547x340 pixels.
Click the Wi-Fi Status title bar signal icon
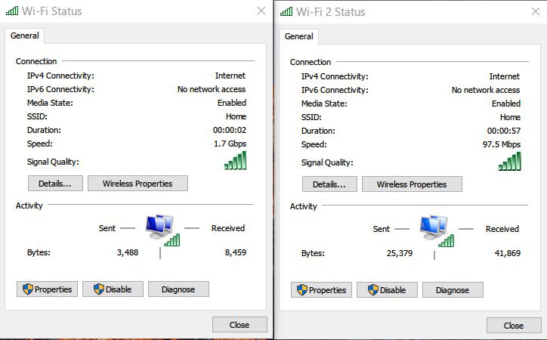[x=12, y=11]
